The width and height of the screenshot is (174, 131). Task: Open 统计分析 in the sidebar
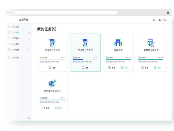tap(15, 50)
